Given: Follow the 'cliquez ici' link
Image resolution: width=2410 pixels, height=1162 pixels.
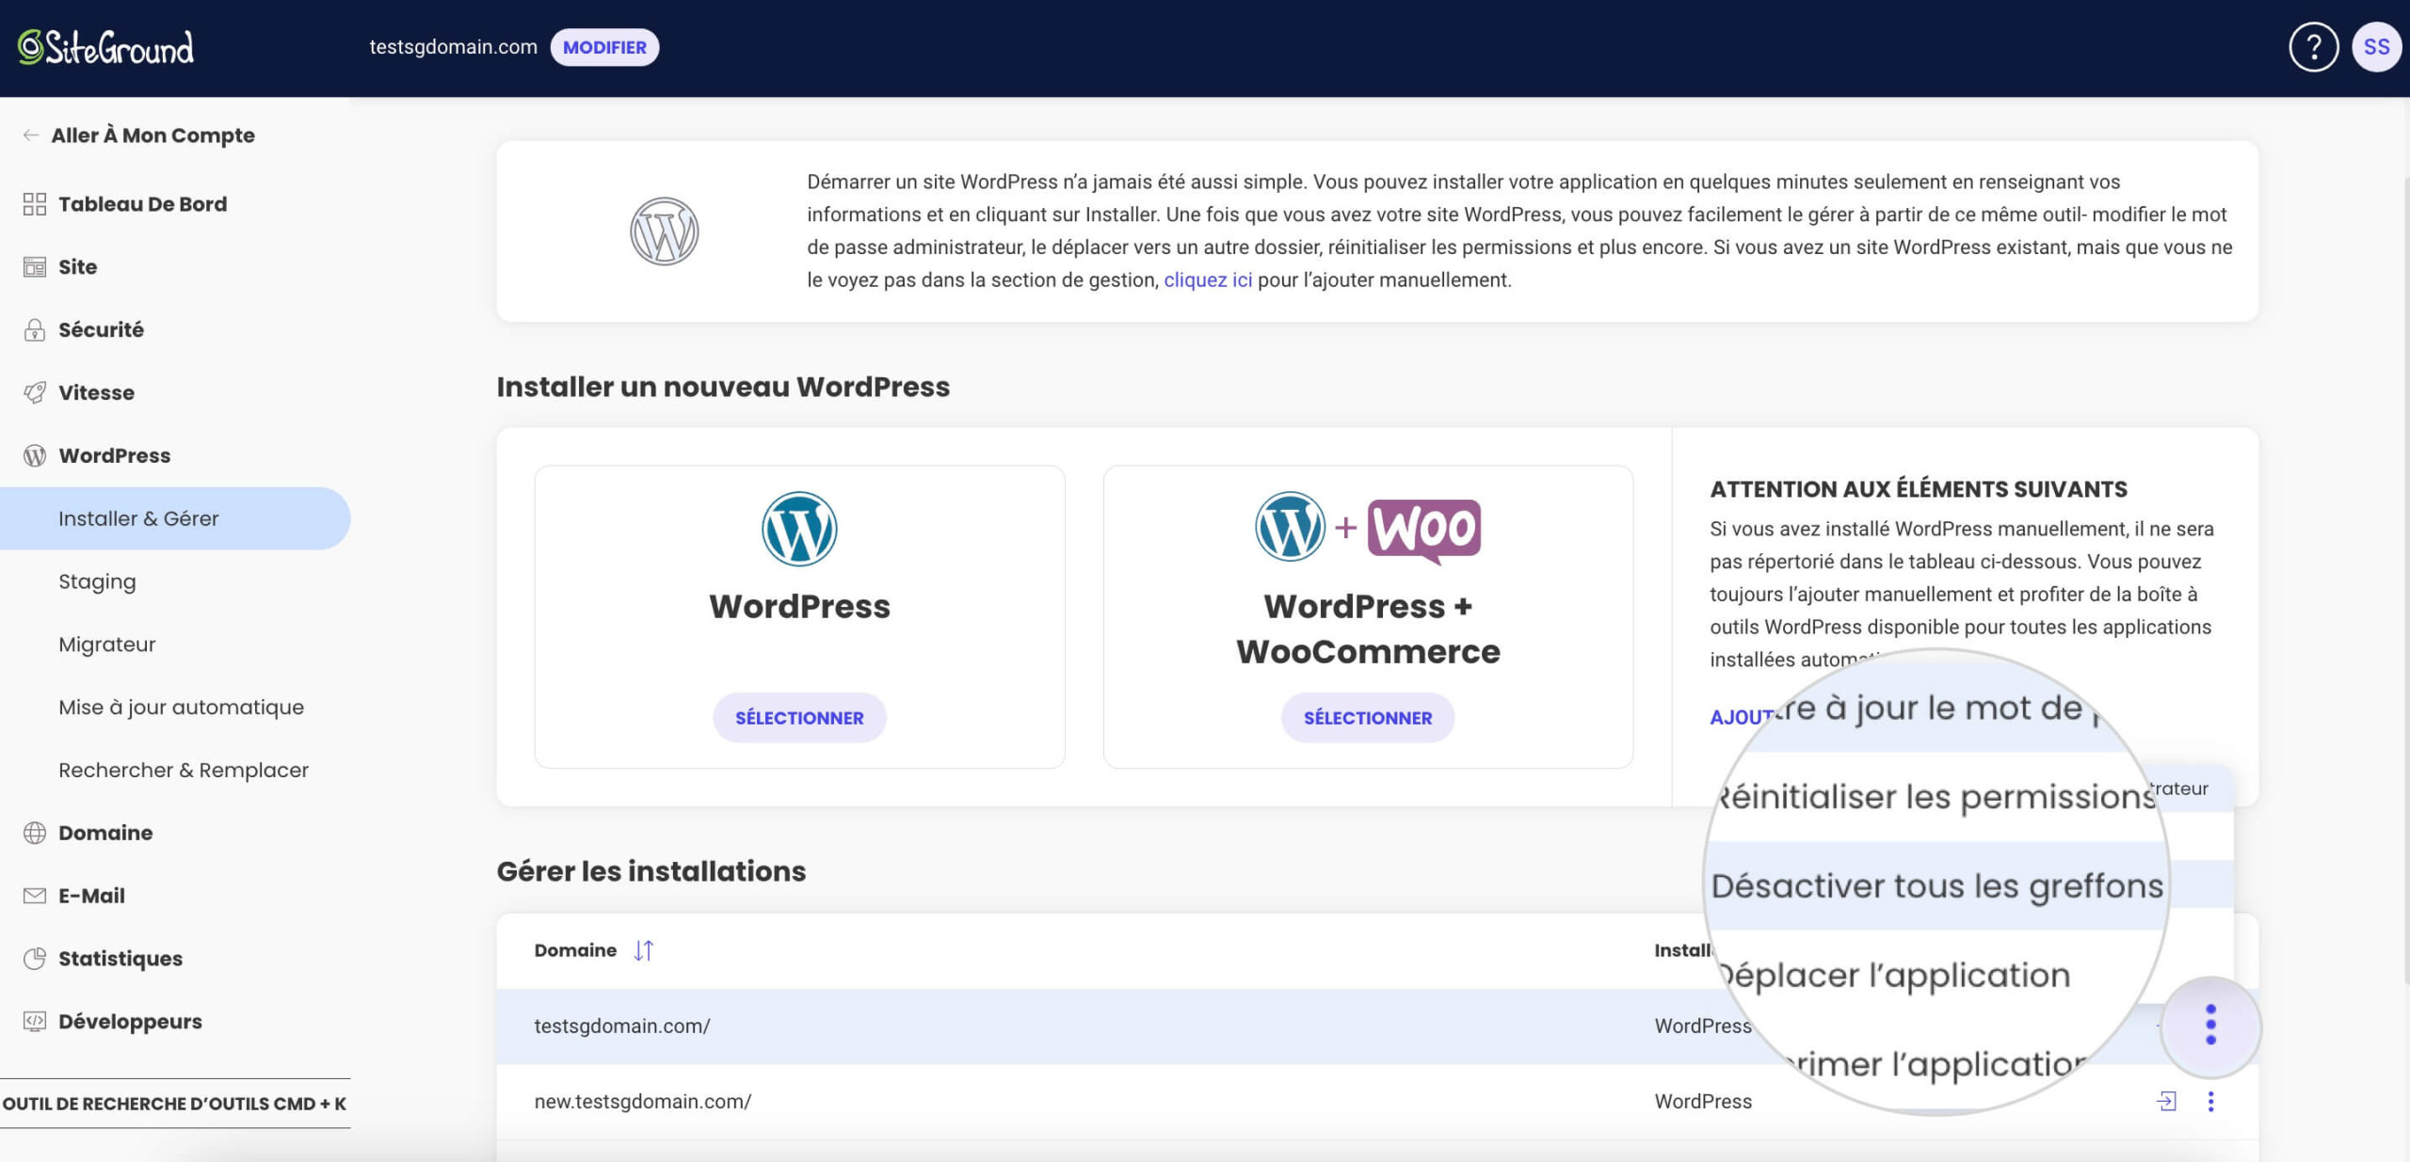Looking at the screenshot, I should click(1208, 280).
